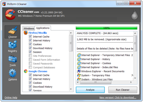Image resolution: width=143 pixels, height=102 pixels.
Task: Uncheck Chrome Internet History
Action: (30, 79)
